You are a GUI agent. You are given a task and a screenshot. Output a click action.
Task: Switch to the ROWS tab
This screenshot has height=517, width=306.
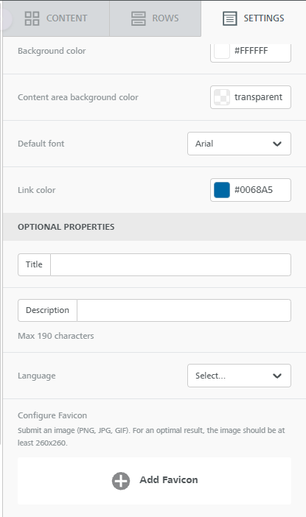tap(155, 18)
